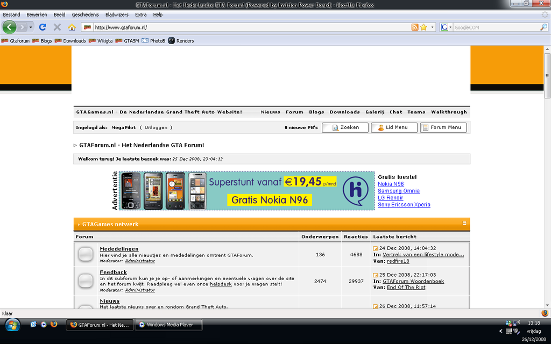Collapse the GTAGames netwerk category
Image resolution: width=551 pixels, height=344 pixels.
pos(464,223)
